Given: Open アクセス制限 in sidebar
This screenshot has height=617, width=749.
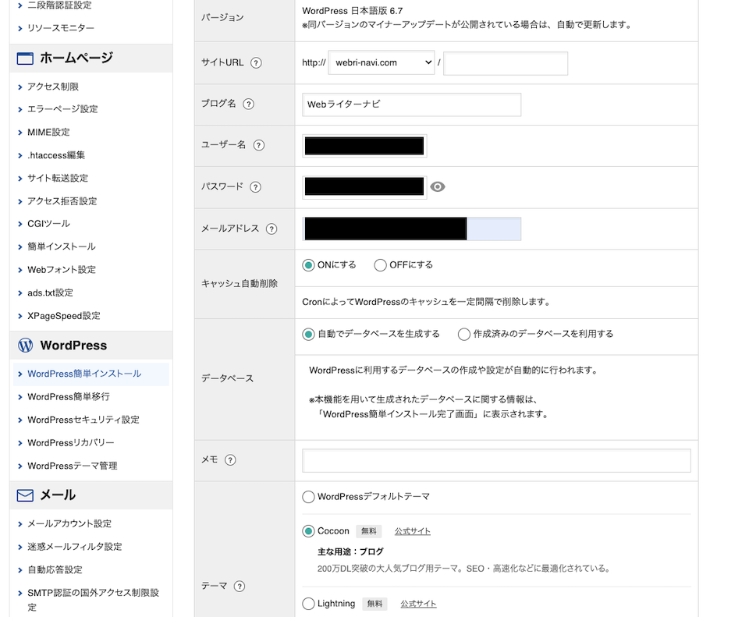Looking at the screenshot, I should (53, 87).
